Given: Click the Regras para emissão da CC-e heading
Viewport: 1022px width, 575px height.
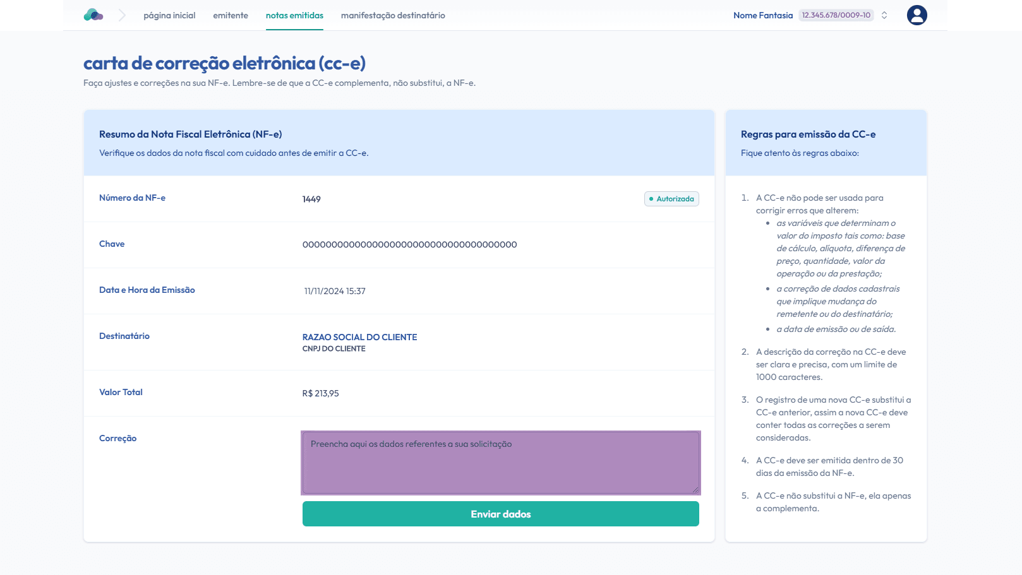Looking at the screenshot, I should pyautogui.click(x=808, y=134).
